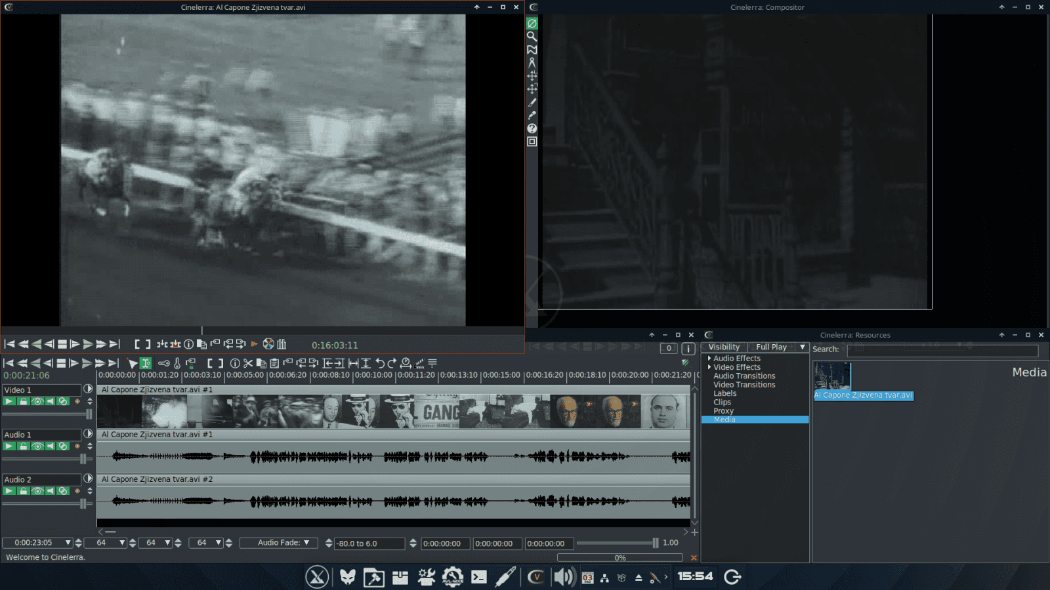The width and height of the screenshot is (1050, 590).
Task: Click the Redo icon in the timeline toolbar
Action: click(392, 363)
